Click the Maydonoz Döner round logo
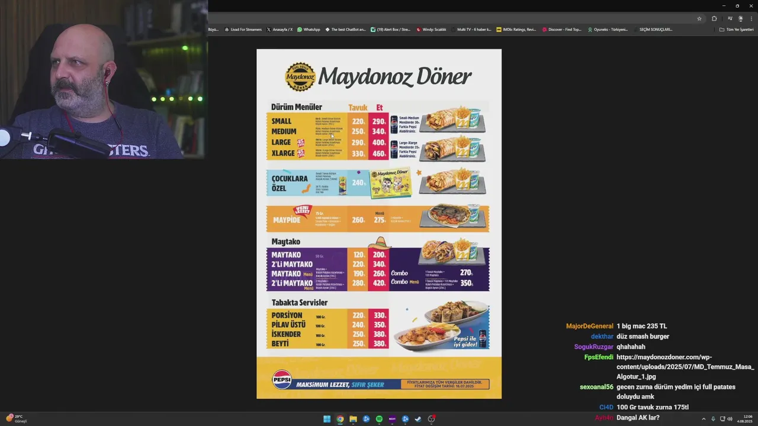The width and height of the screenshot is (758, 426). tap(300, 77)
